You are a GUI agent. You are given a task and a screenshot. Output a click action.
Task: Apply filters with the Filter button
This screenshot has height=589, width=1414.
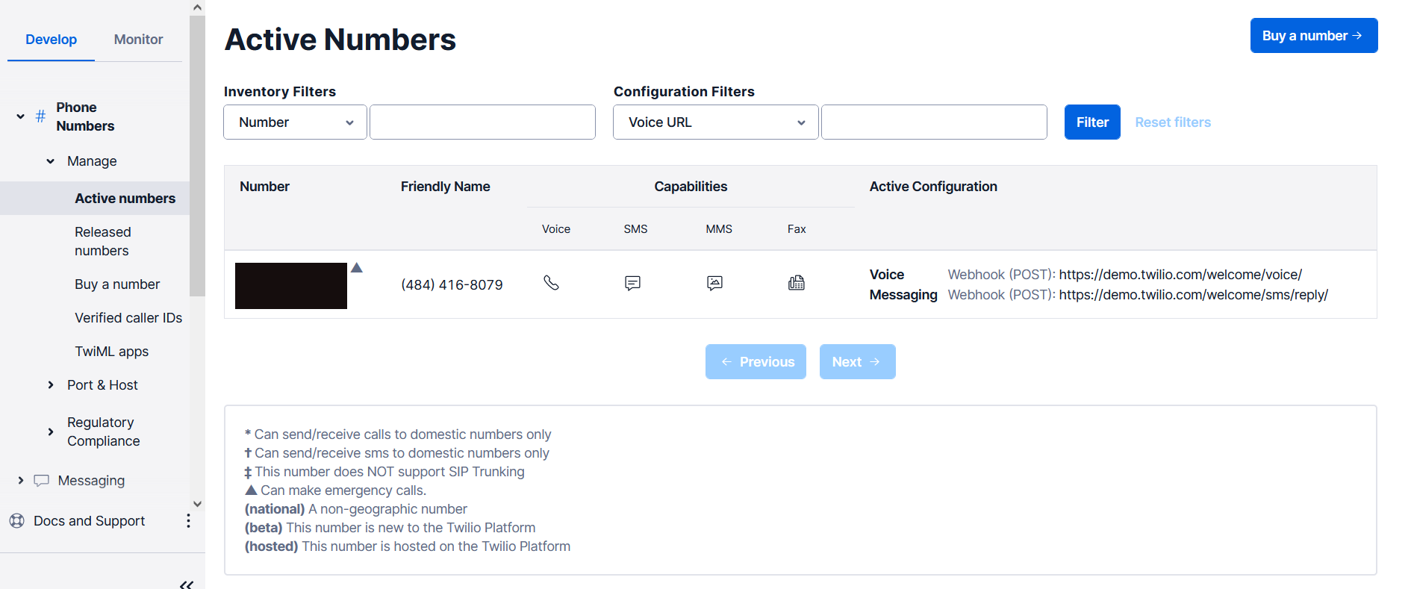[1091, 122]
